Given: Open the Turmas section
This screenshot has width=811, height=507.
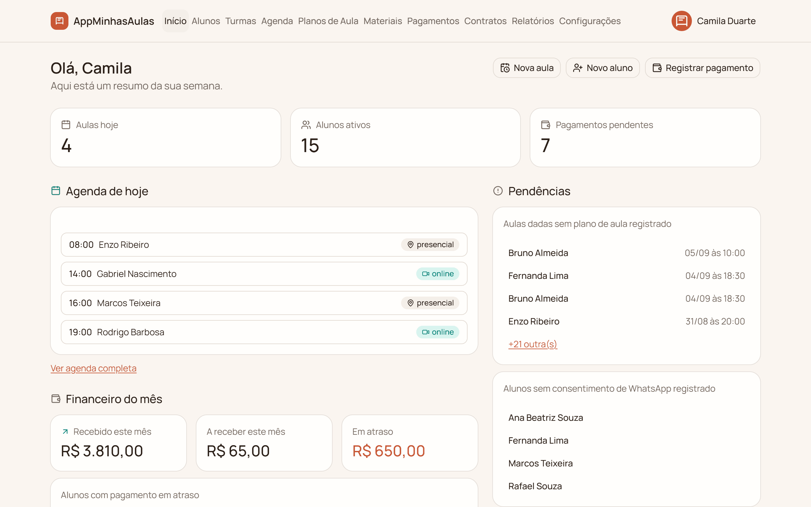Looking at the screenshot, I should pyautogui.click(x=240, y=21).
